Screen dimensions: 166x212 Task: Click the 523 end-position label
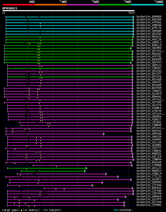tap(131, 13)
